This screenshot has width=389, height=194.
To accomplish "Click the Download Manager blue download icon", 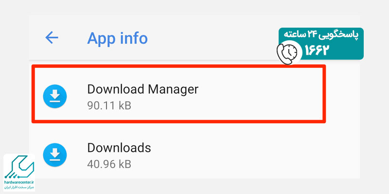I will pos(55,96).
